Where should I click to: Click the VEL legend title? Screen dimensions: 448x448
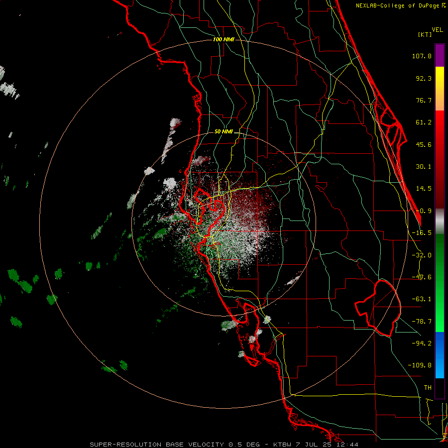437,30
